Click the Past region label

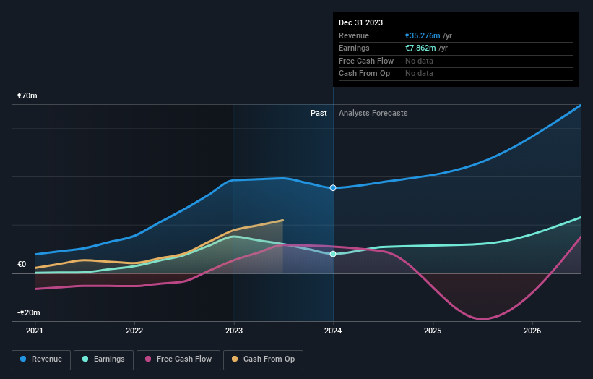[x=319, y=114]
